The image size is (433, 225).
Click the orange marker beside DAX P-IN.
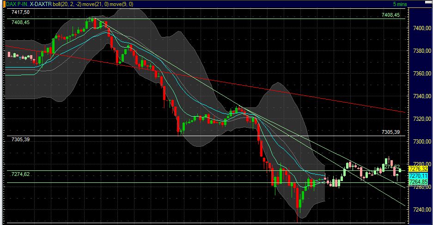point(4,4)
